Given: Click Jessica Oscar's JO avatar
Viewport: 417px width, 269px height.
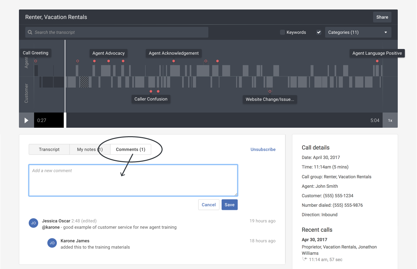Looking at the screenshot, I should [33, 223].
